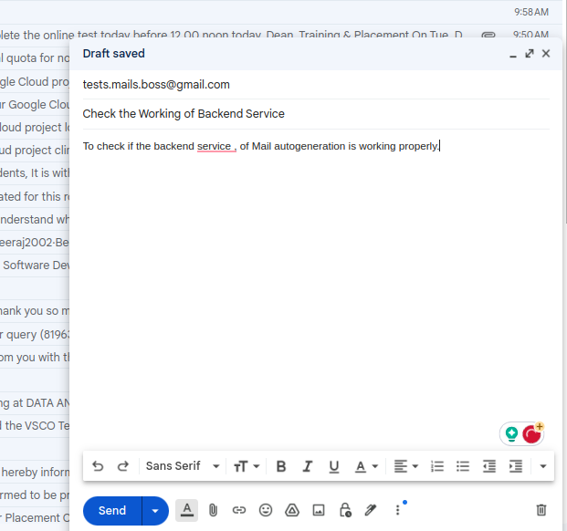Toggle bold formatting
Image resolution: width=567 pixels, height=531 pixels.
[x=281, y=466]
